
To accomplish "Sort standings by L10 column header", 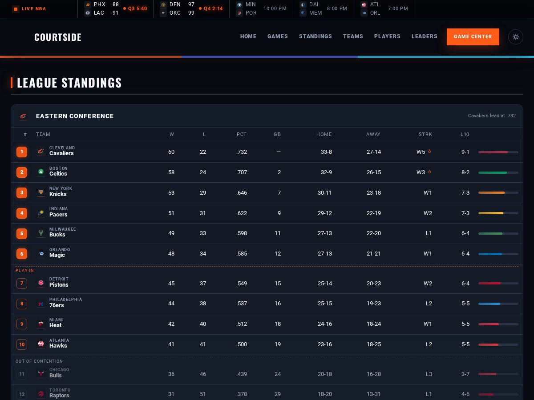I will point(465,134).
